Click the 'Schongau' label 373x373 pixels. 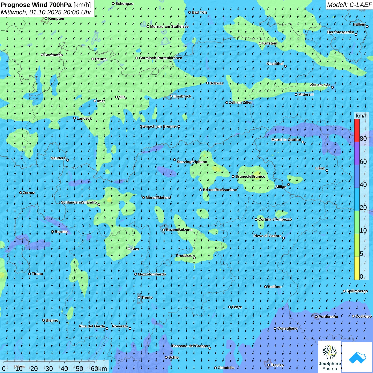[x=124, y=3]
